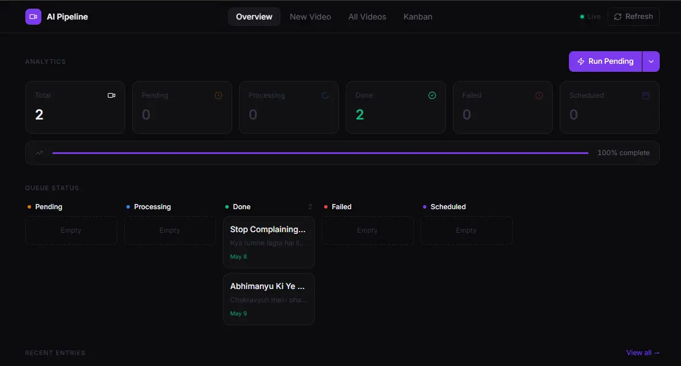Click the ANALYTICS section heading
The height and width of the screenshot is (366, 681).
[45, 61]
